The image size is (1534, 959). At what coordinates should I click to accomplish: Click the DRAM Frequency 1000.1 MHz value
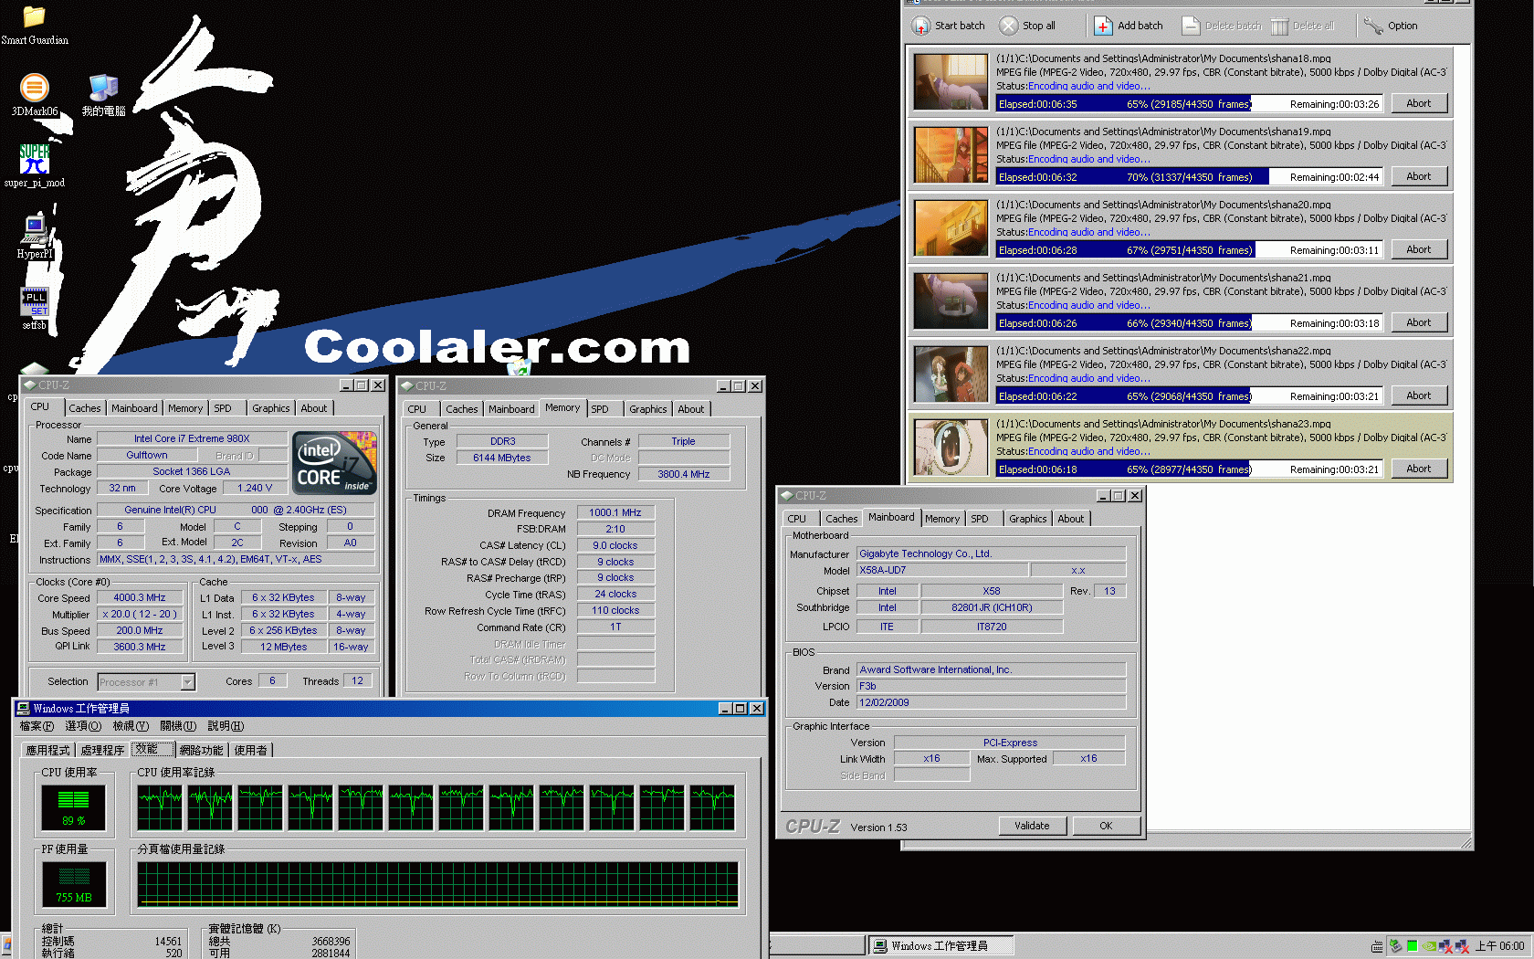click(615, 512)
